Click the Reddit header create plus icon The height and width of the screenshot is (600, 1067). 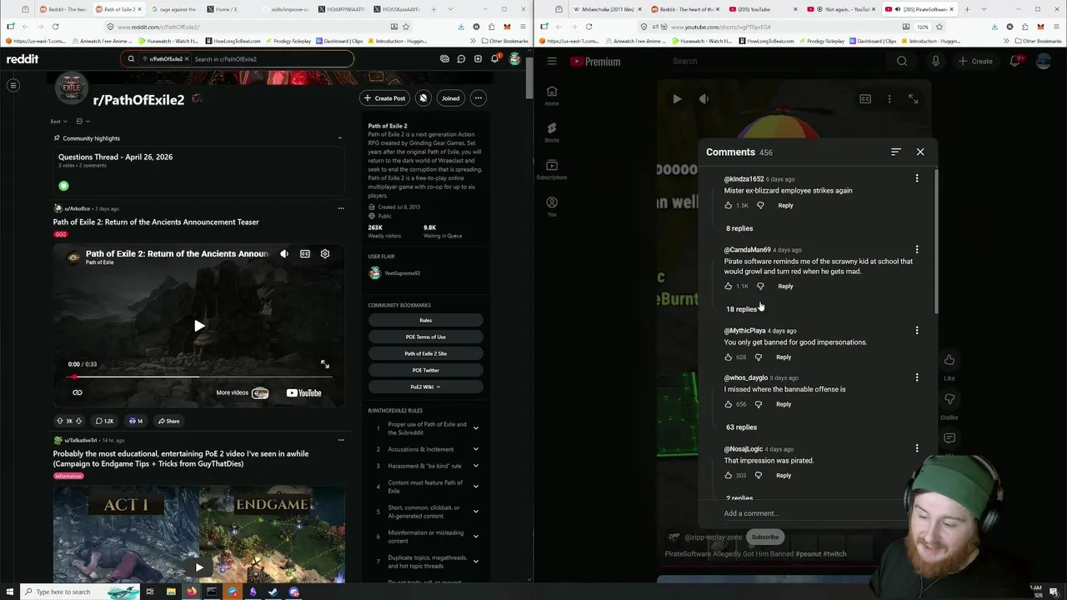coord(478,59)
